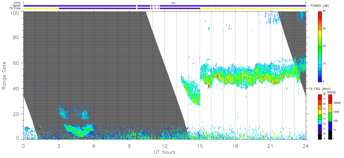
Task: Click the yellow segment of the TX frequency bar
Action: pyautogui.click(x=320, y=112)
